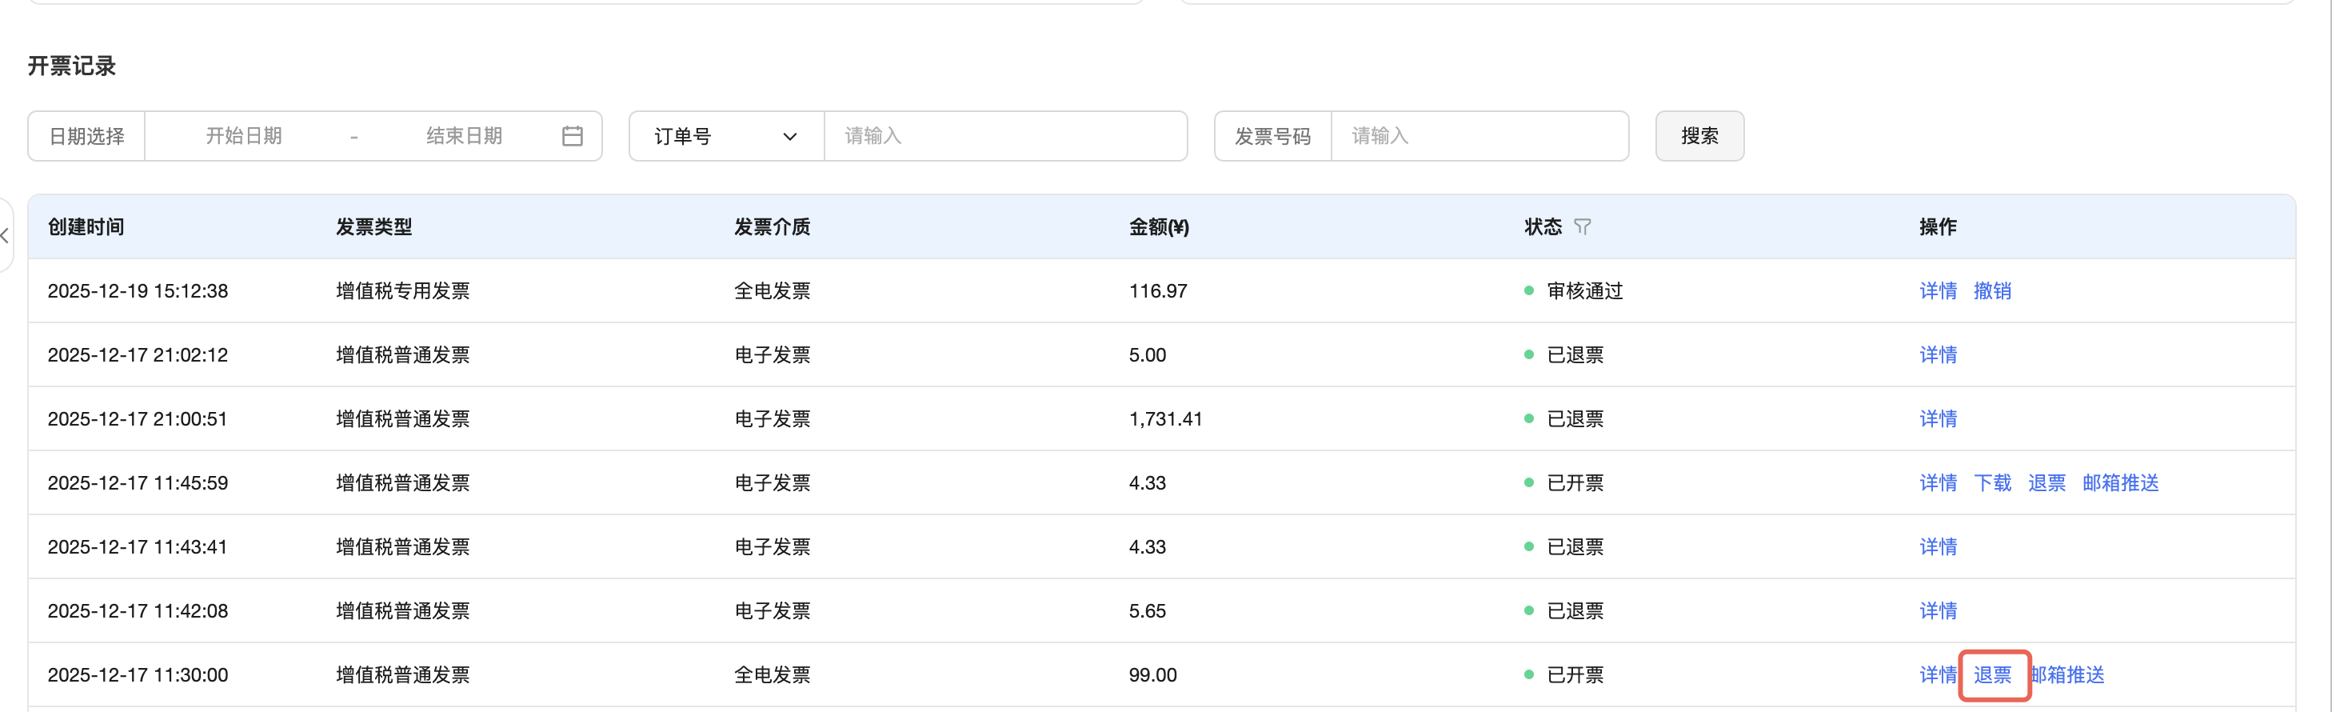Click 撤销 for the 116.97 invoice

tap(1991, 290)
